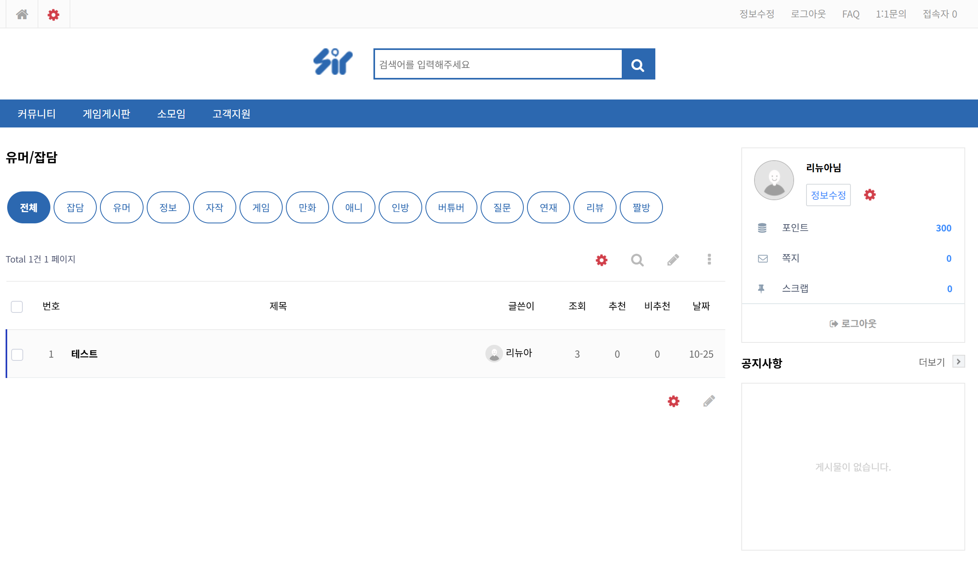The height and width of the screenshot is (561, 978).
Task: Select the 유머 category tab
Action: pos(122,207)
